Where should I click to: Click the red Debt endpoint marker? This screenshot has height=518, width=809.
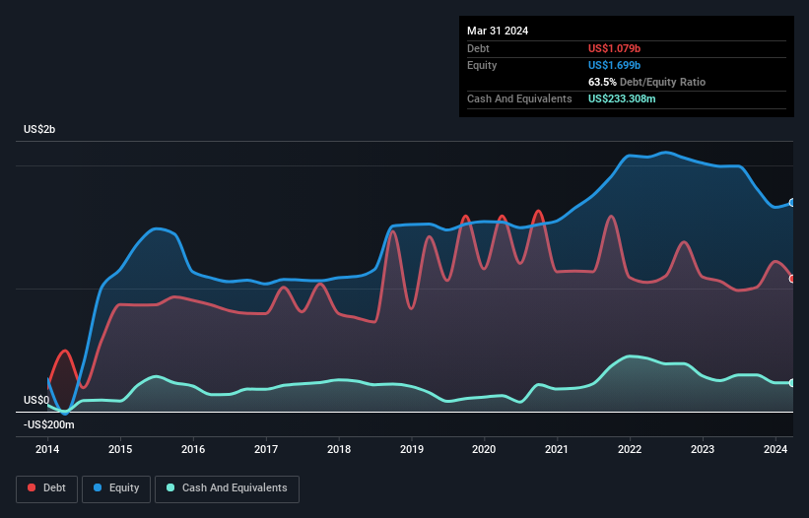792,279
